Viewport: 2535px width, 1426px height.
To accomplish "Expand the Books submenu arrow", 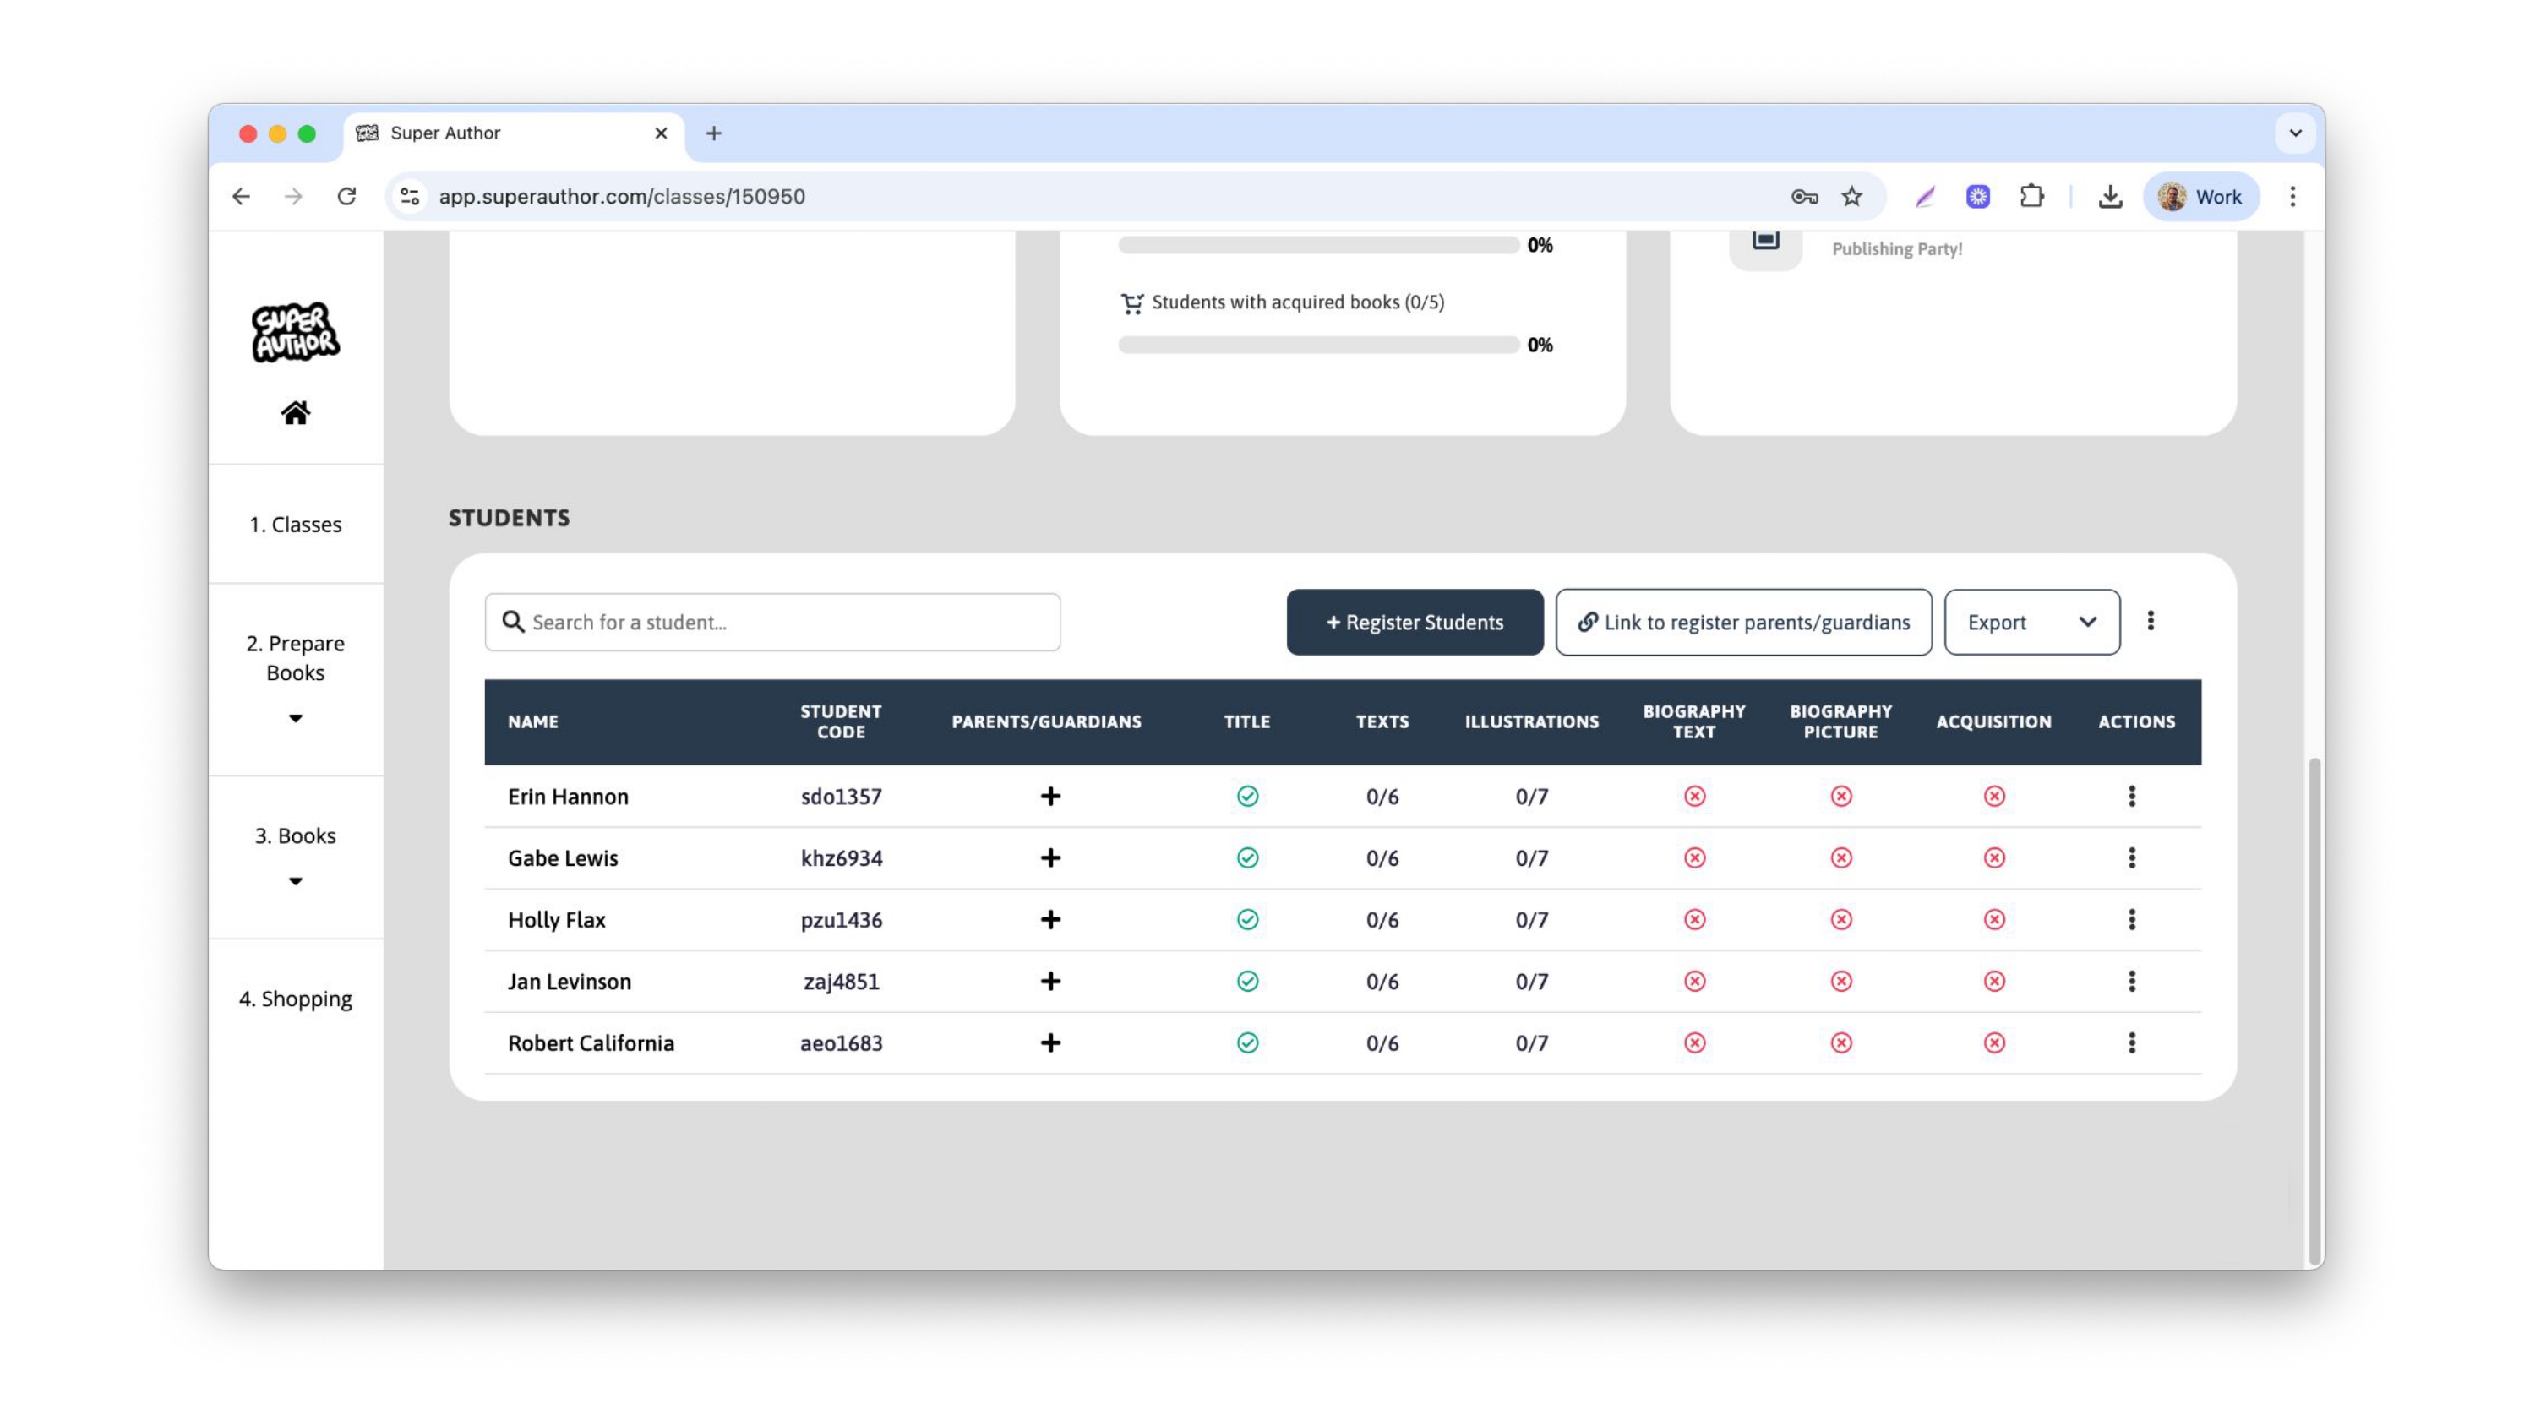I will 295,881.
